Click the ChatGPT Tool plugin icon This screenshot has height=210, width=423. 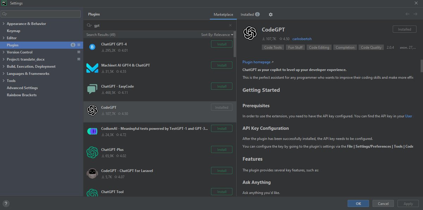click(x=92, y=193)
